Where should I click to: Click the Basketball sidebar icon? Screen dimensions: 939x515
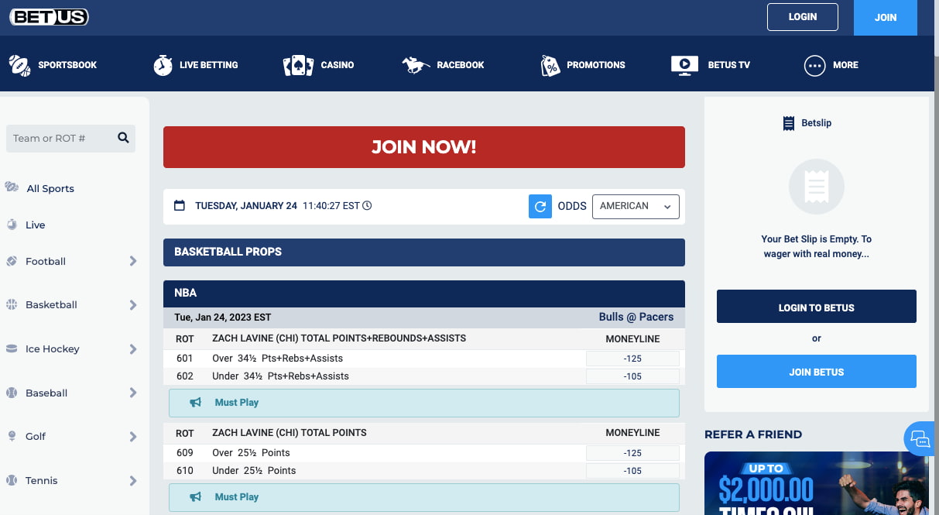(x=12, y=304)
